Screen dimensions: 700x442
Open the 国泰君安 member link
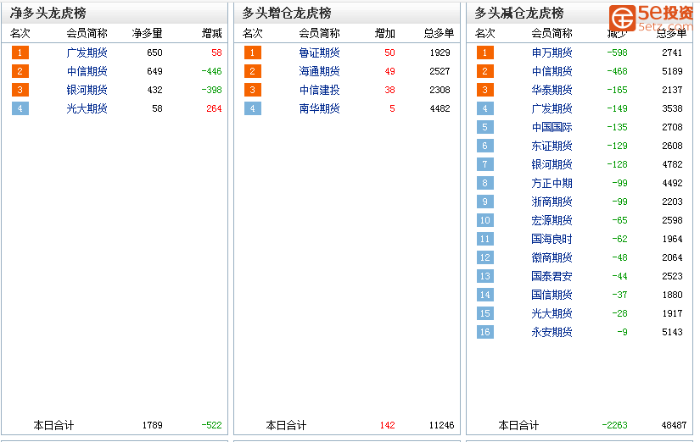coord(552,276)
